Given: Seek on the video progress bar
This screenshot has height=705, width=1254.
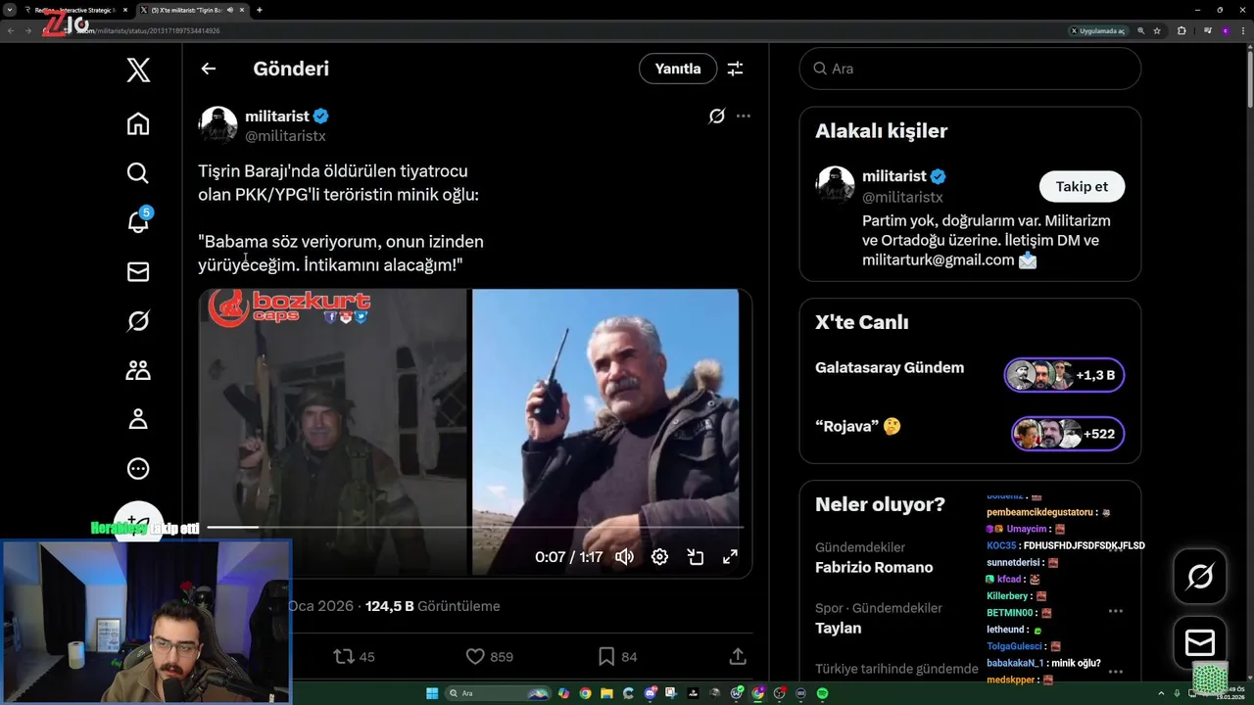Looking at the screenshot, I should click(x=475, y=527).
